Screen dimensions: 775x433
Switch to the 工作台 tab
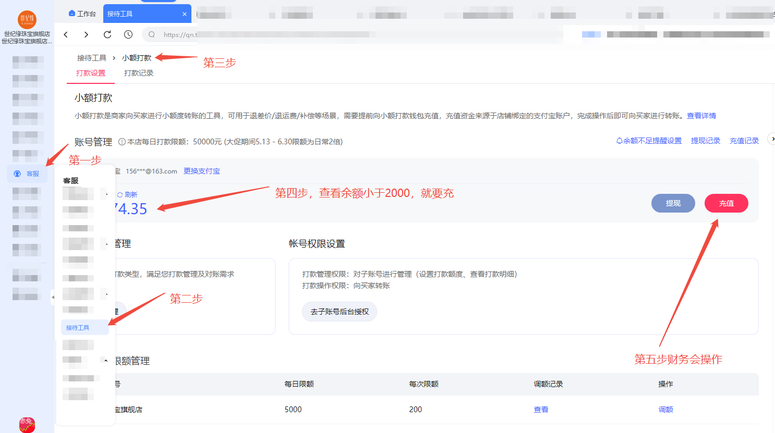click(x=82, y=14)
